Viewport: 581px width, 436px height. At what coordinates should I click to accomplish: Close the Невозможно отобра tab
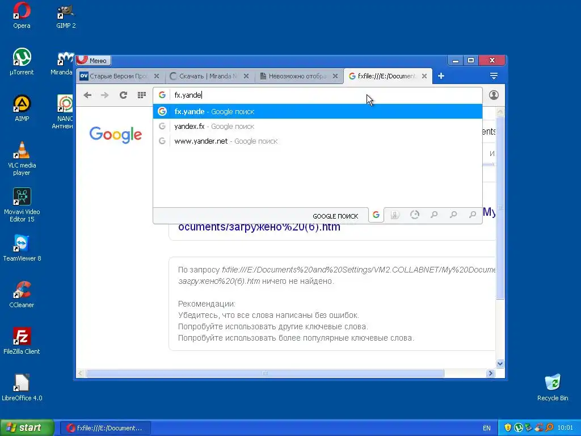(x=335, y=76)
